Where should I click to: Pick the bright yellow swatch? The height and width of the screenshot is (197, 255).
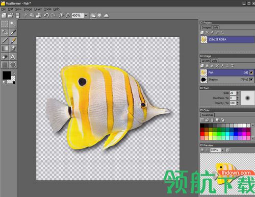211,134
